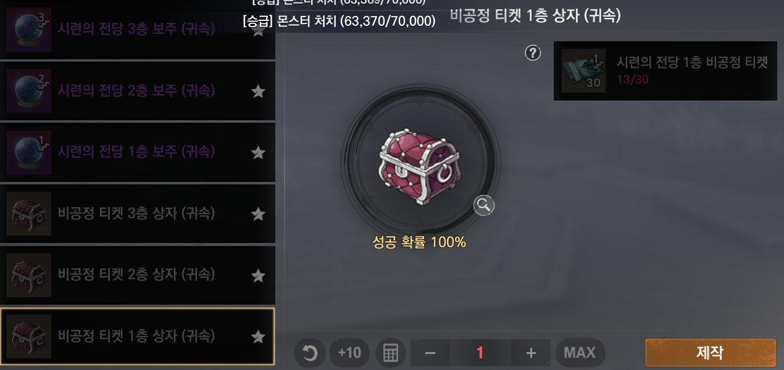Toggle favorite star for 비공정 티켓 2층 상자
Image resolution: width=784 pixels, height=370 pixels.
(258, 275)
